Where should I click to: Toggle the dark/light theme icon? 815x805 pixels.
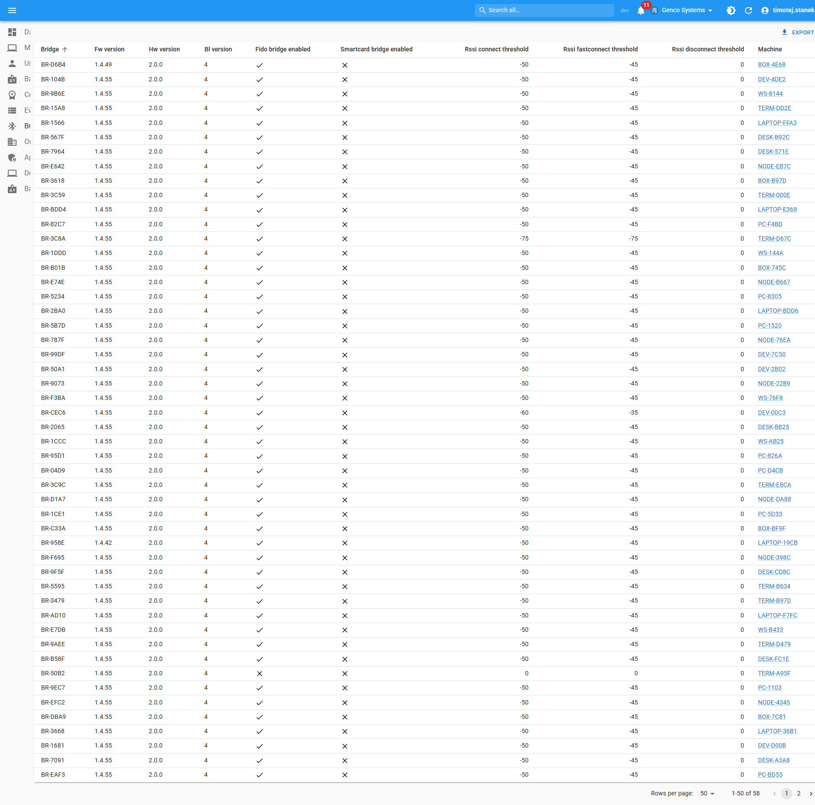point(731,10)
